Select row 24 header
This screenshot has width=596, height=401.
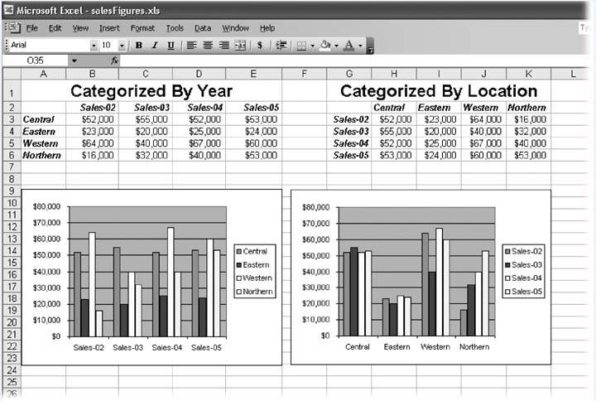tap(12, 370)
